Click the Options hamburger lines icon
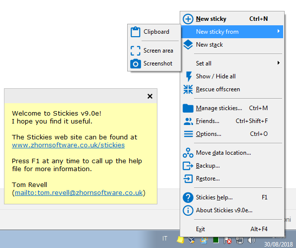The width and height of the screenshot is (296, 248). (x=188, y=134)
